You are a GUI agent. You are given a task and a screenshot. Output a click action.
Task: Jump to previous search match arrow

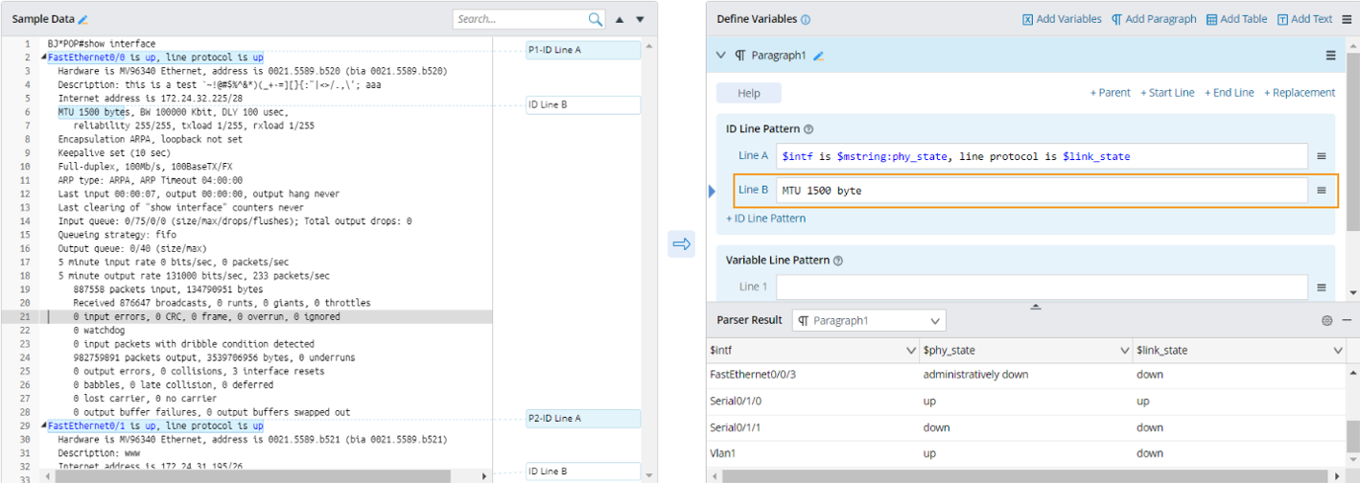(620, 19)
